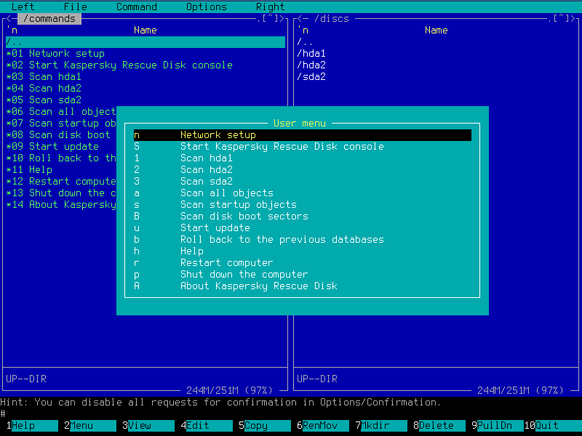Select Scan hda2 in User menu
The width and height of the screenshot is (582, 436).
[303, 170]
